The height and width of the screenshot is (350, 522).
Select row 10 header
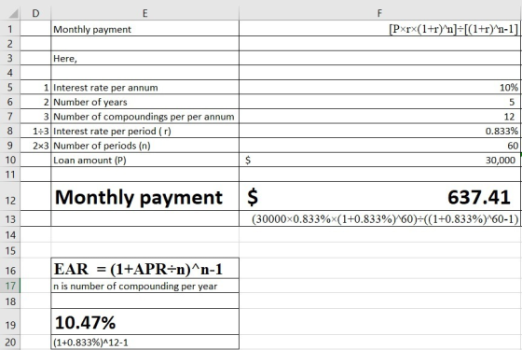pyautogui.click(x=10, y=160)
